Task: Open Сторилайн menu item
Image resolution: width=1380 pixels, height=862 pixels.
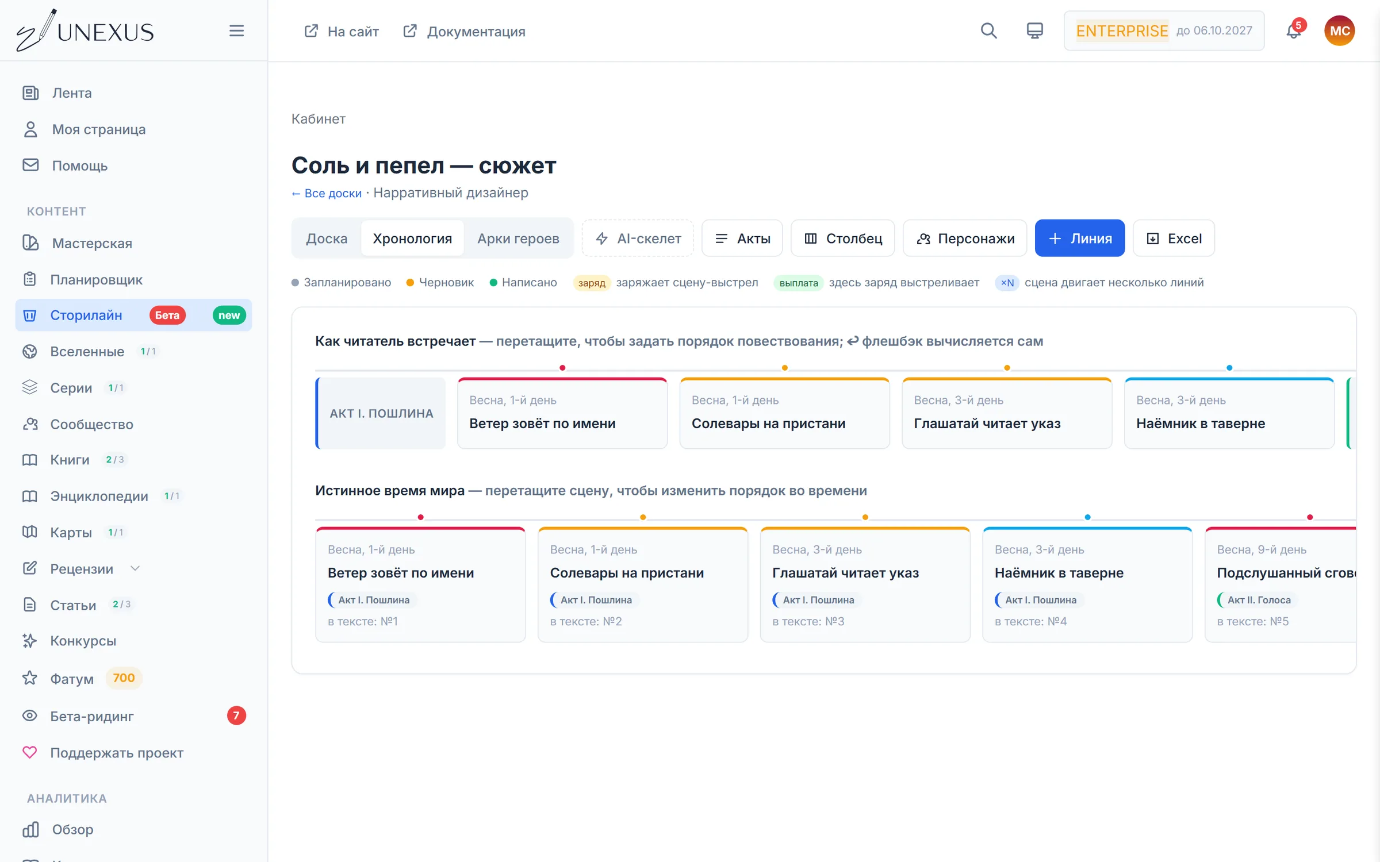Action: tap(133, 315)
